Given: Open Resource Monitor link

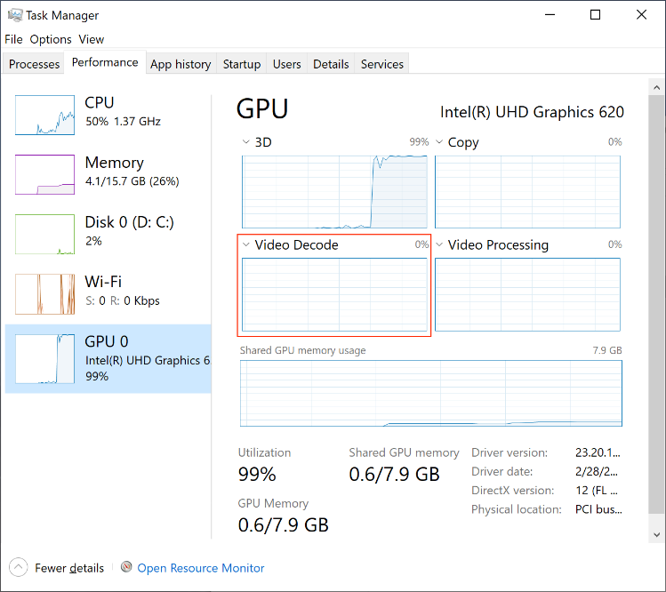Looking at the screenshot, I should [201, 568].
